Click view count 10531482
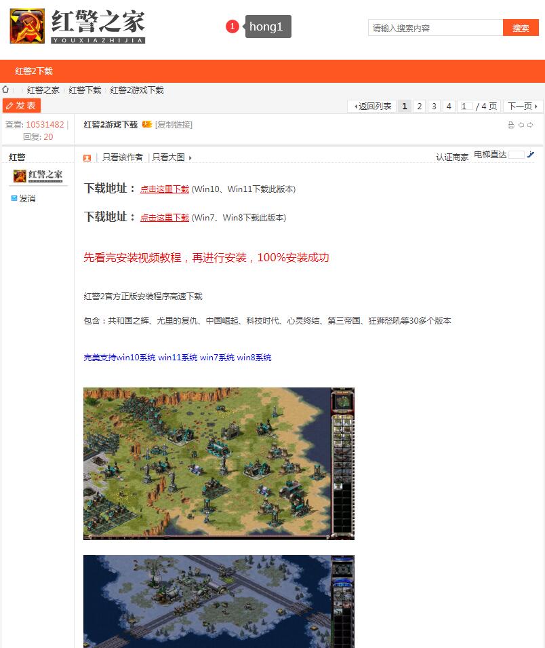 pyautogui.click(x=45, y=124)
